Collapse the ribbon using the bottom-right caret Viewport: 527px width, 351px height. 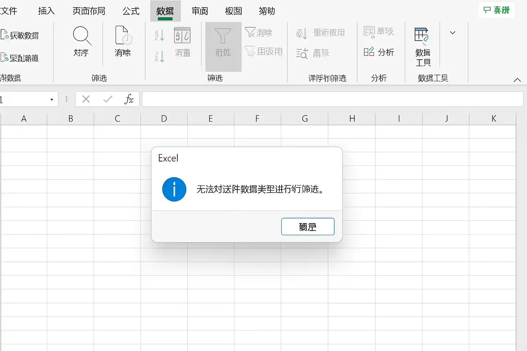(517, 80)
